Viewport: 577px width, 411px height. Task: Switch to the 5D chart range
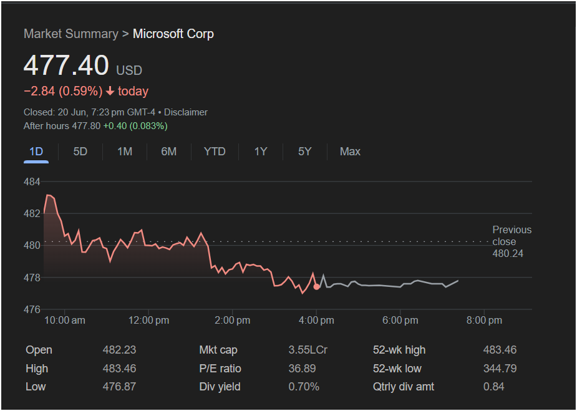80,152
